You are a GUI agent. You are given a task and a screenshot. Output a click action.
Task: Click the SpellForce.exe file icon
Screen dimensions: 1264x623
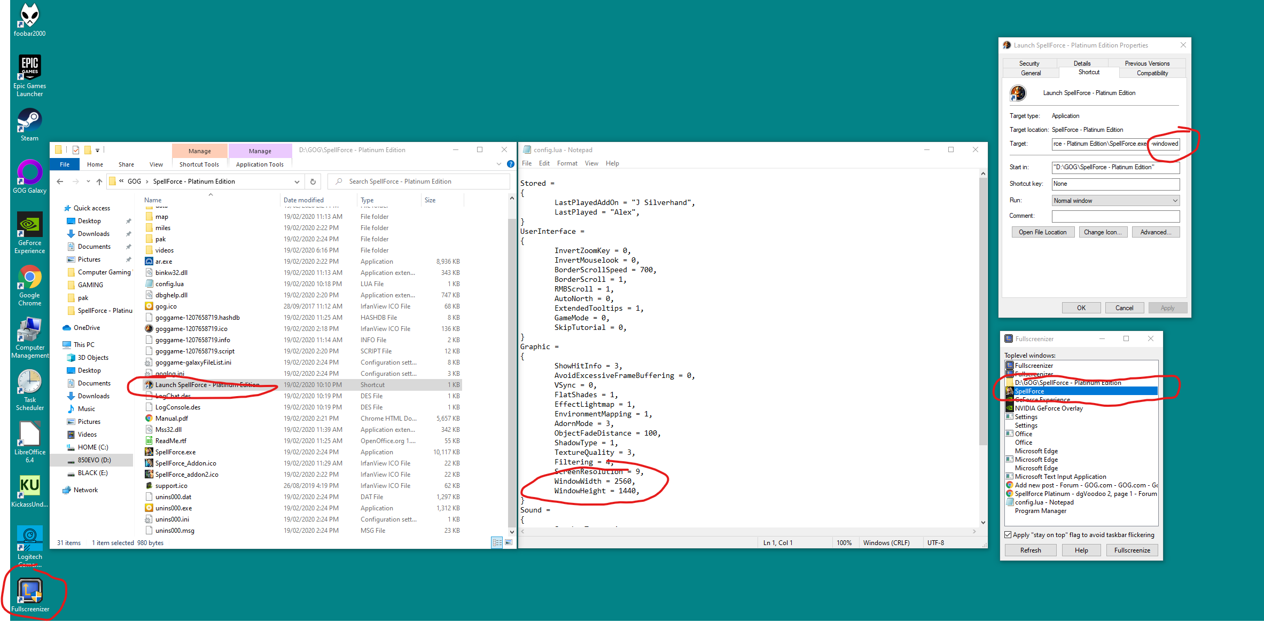click(149, 452)
